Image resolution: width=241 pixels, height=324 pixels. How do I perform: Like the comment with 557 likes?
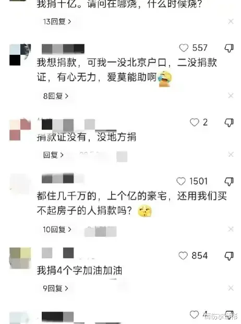point(184,48)
